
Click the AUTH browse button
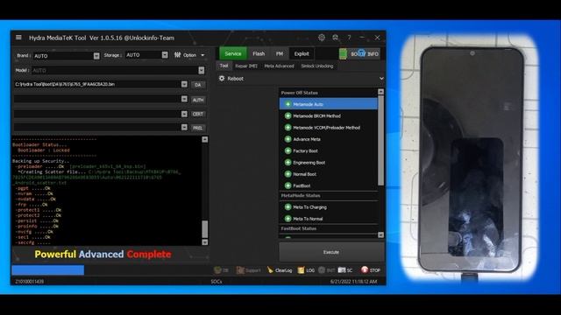tap(198, 100)
